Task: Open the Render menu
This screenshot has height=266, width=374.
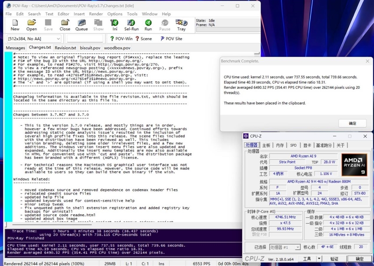Action: [96, 14]
